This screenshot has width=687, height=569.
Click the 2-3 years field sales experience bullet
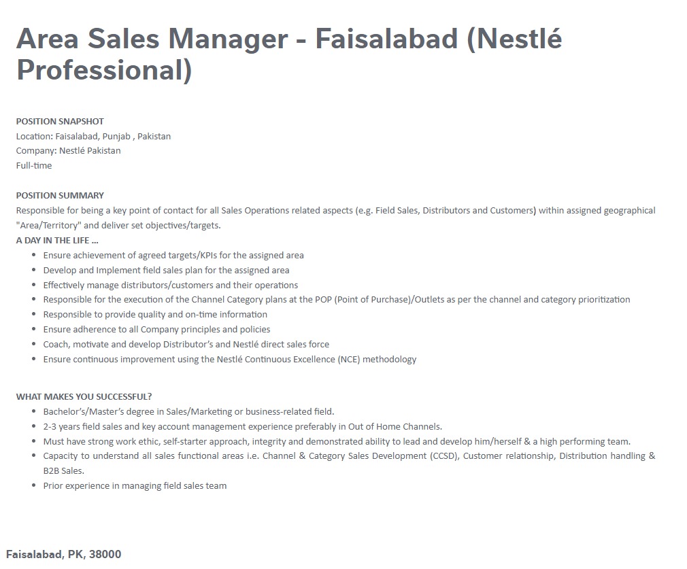pos(242,426)
